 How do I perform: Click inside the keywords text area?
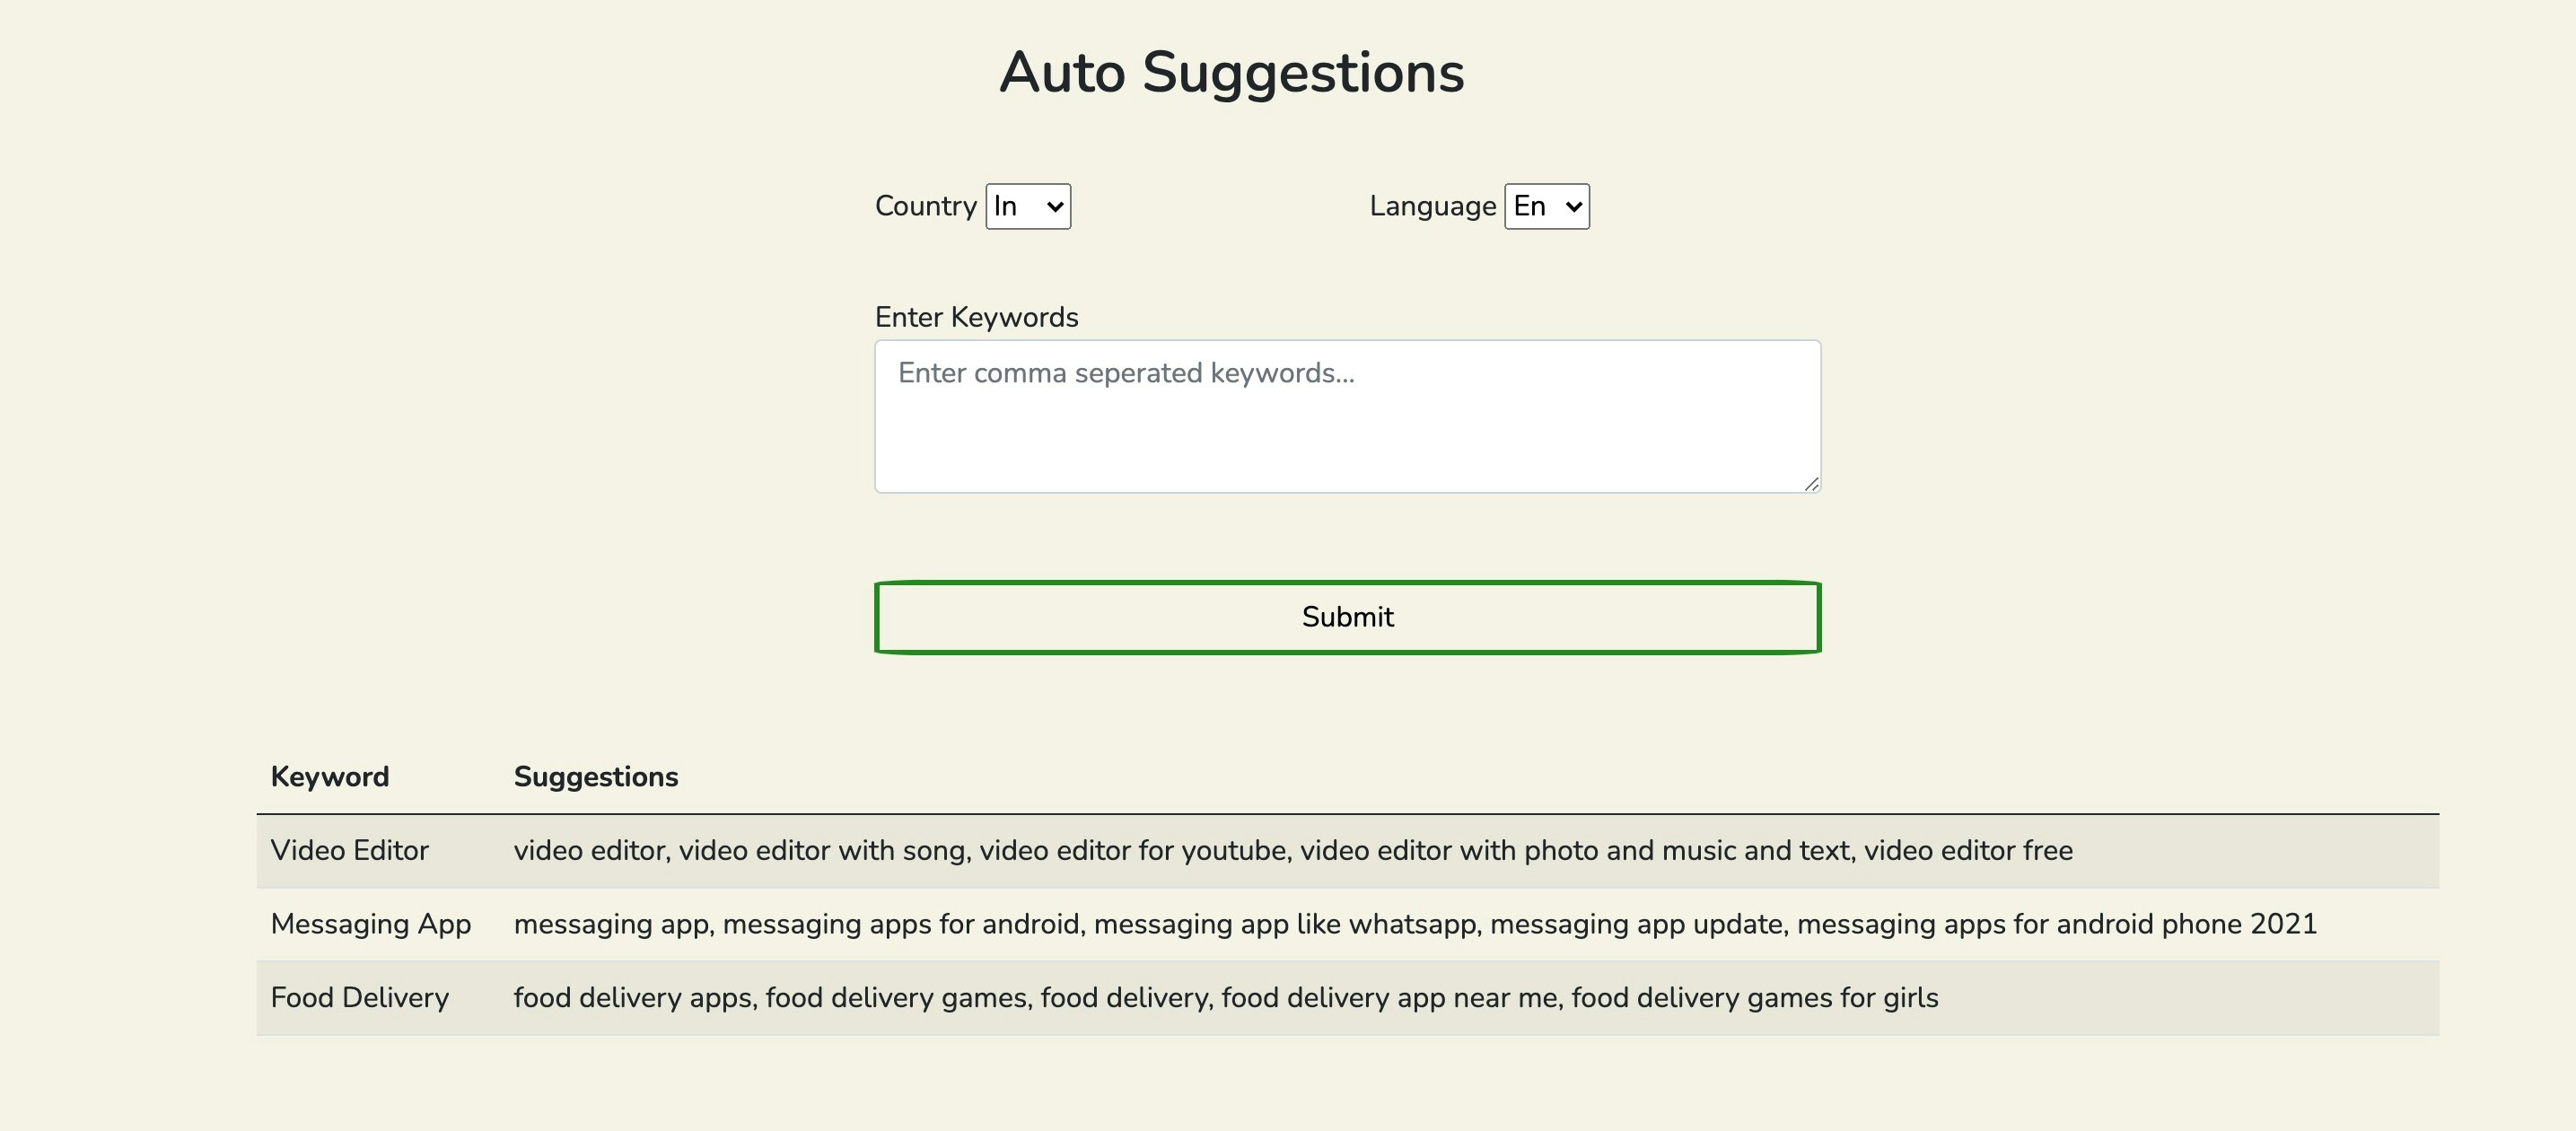pos(1347,415)
